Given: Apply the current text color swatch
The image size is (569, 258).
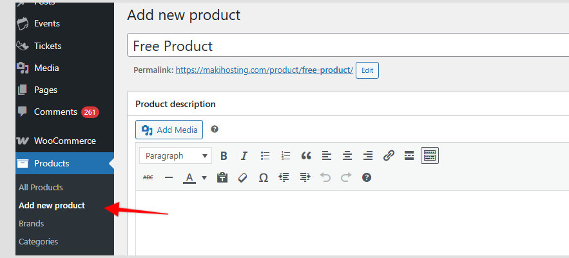Looking at the screenshot, I should (189, 177).
